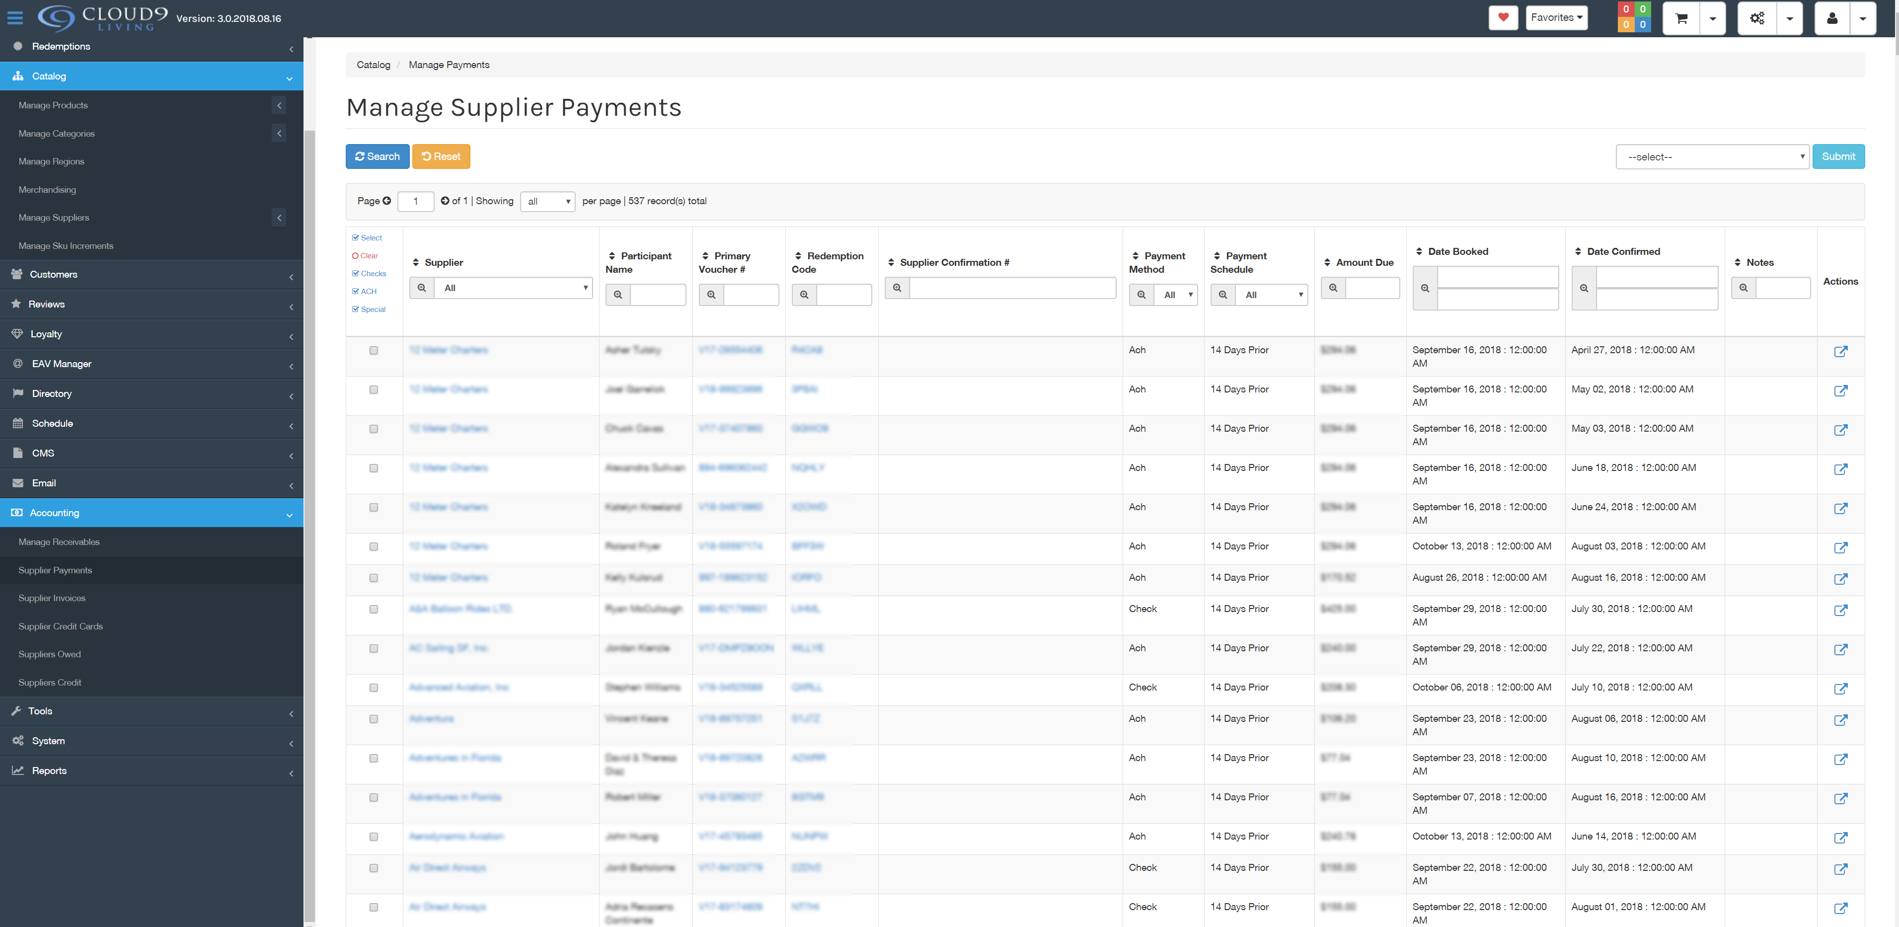Open row action icon for April 27 confirmed

1841,352
